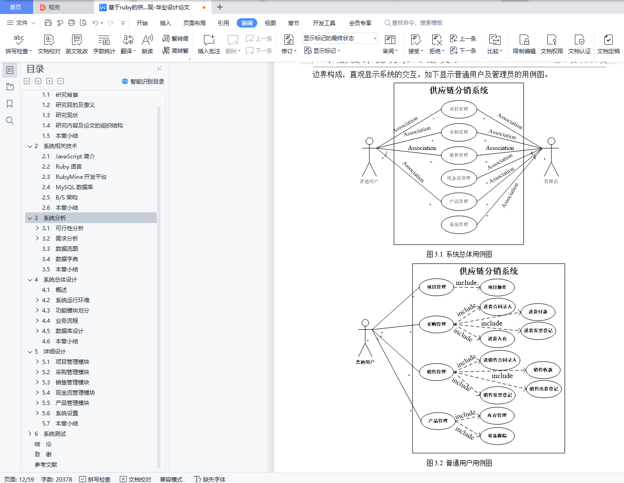Open print preview from quick access toolbar
The image size is (624, 483).
point(83,22)
